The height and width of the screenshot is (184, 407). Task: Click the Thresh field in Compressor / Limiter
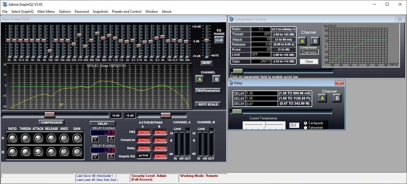[x=261, y=34]
